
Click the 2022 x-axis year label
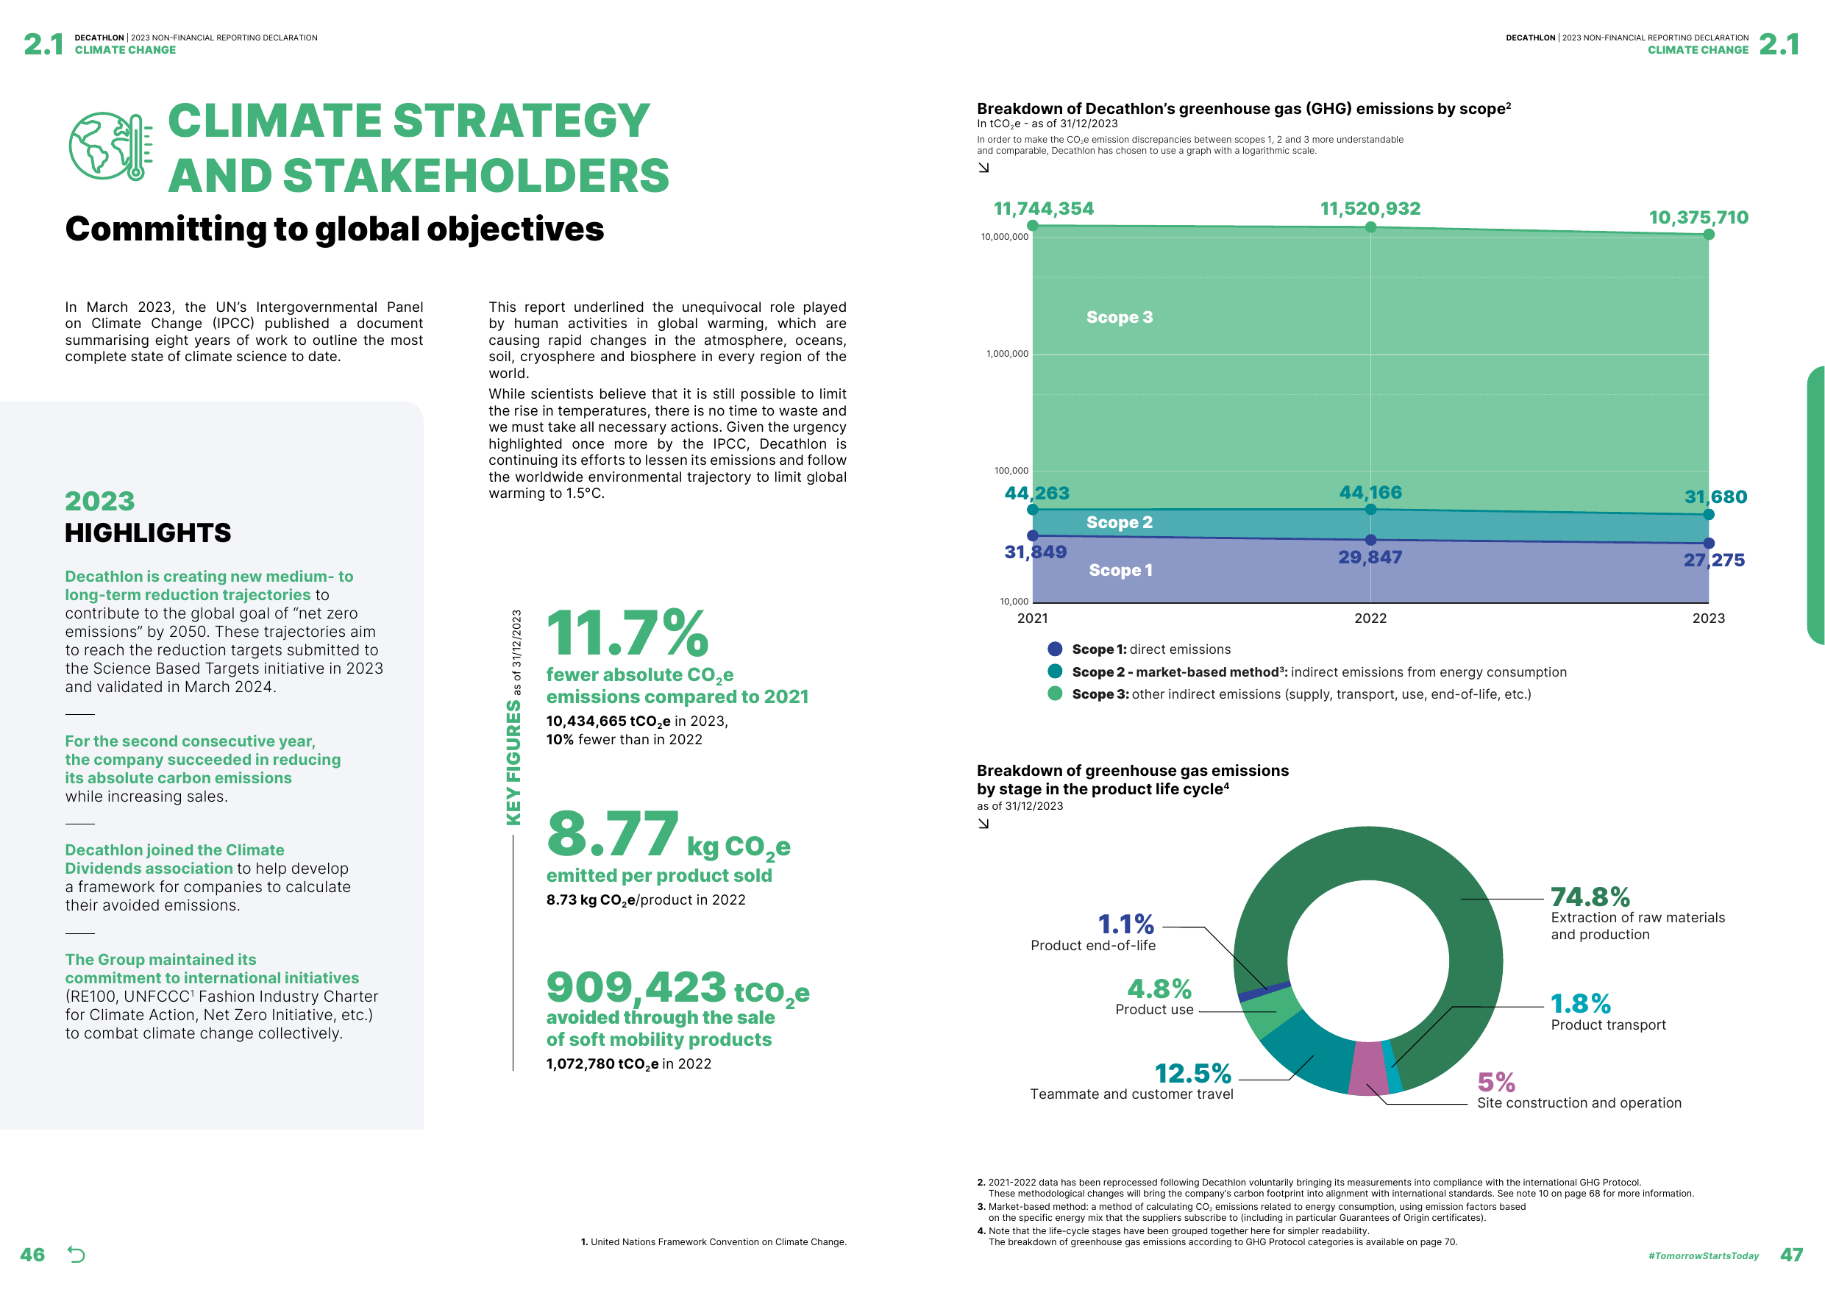pyautogui.click(x=1370, y=619)
